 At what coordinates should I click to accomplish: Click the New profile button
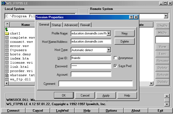(x=124, y=33)
